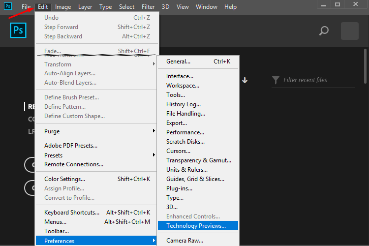Open Interface... preferences
Screen dimensions: 369x246
click(198, 76)
